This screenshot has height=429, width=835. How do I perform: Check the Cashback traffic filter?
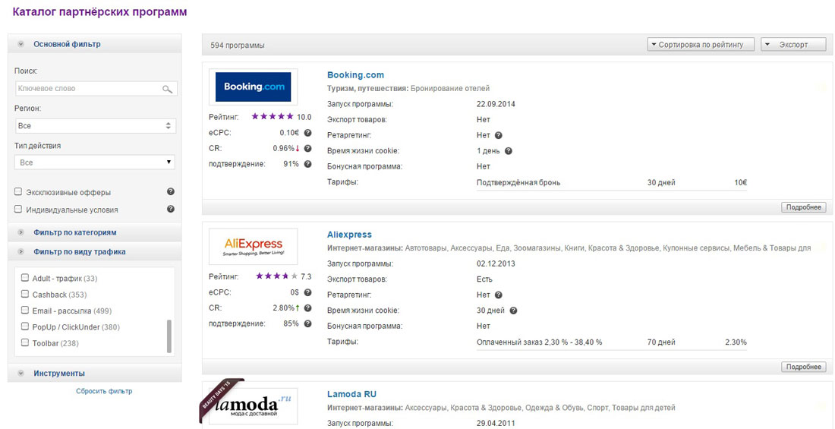[x=24, y=294]
